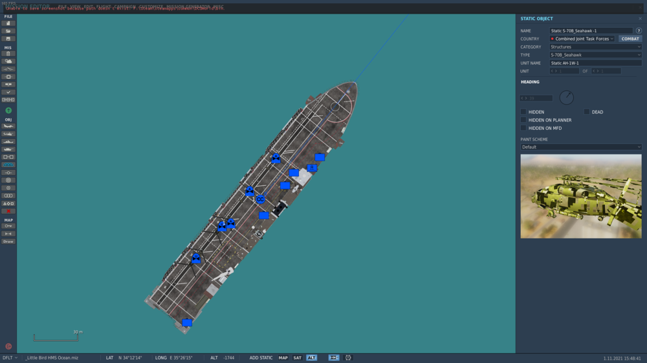Image resolution: width=647 pixels, height=363 pixels.
Task: Open the triggers switch icon
Action: pos(8,69)
